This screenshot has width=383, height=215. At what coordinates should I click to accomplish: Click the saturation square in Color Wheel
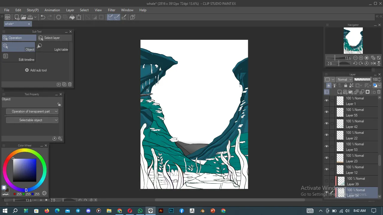pyautogui.click(x=25, y=170)
